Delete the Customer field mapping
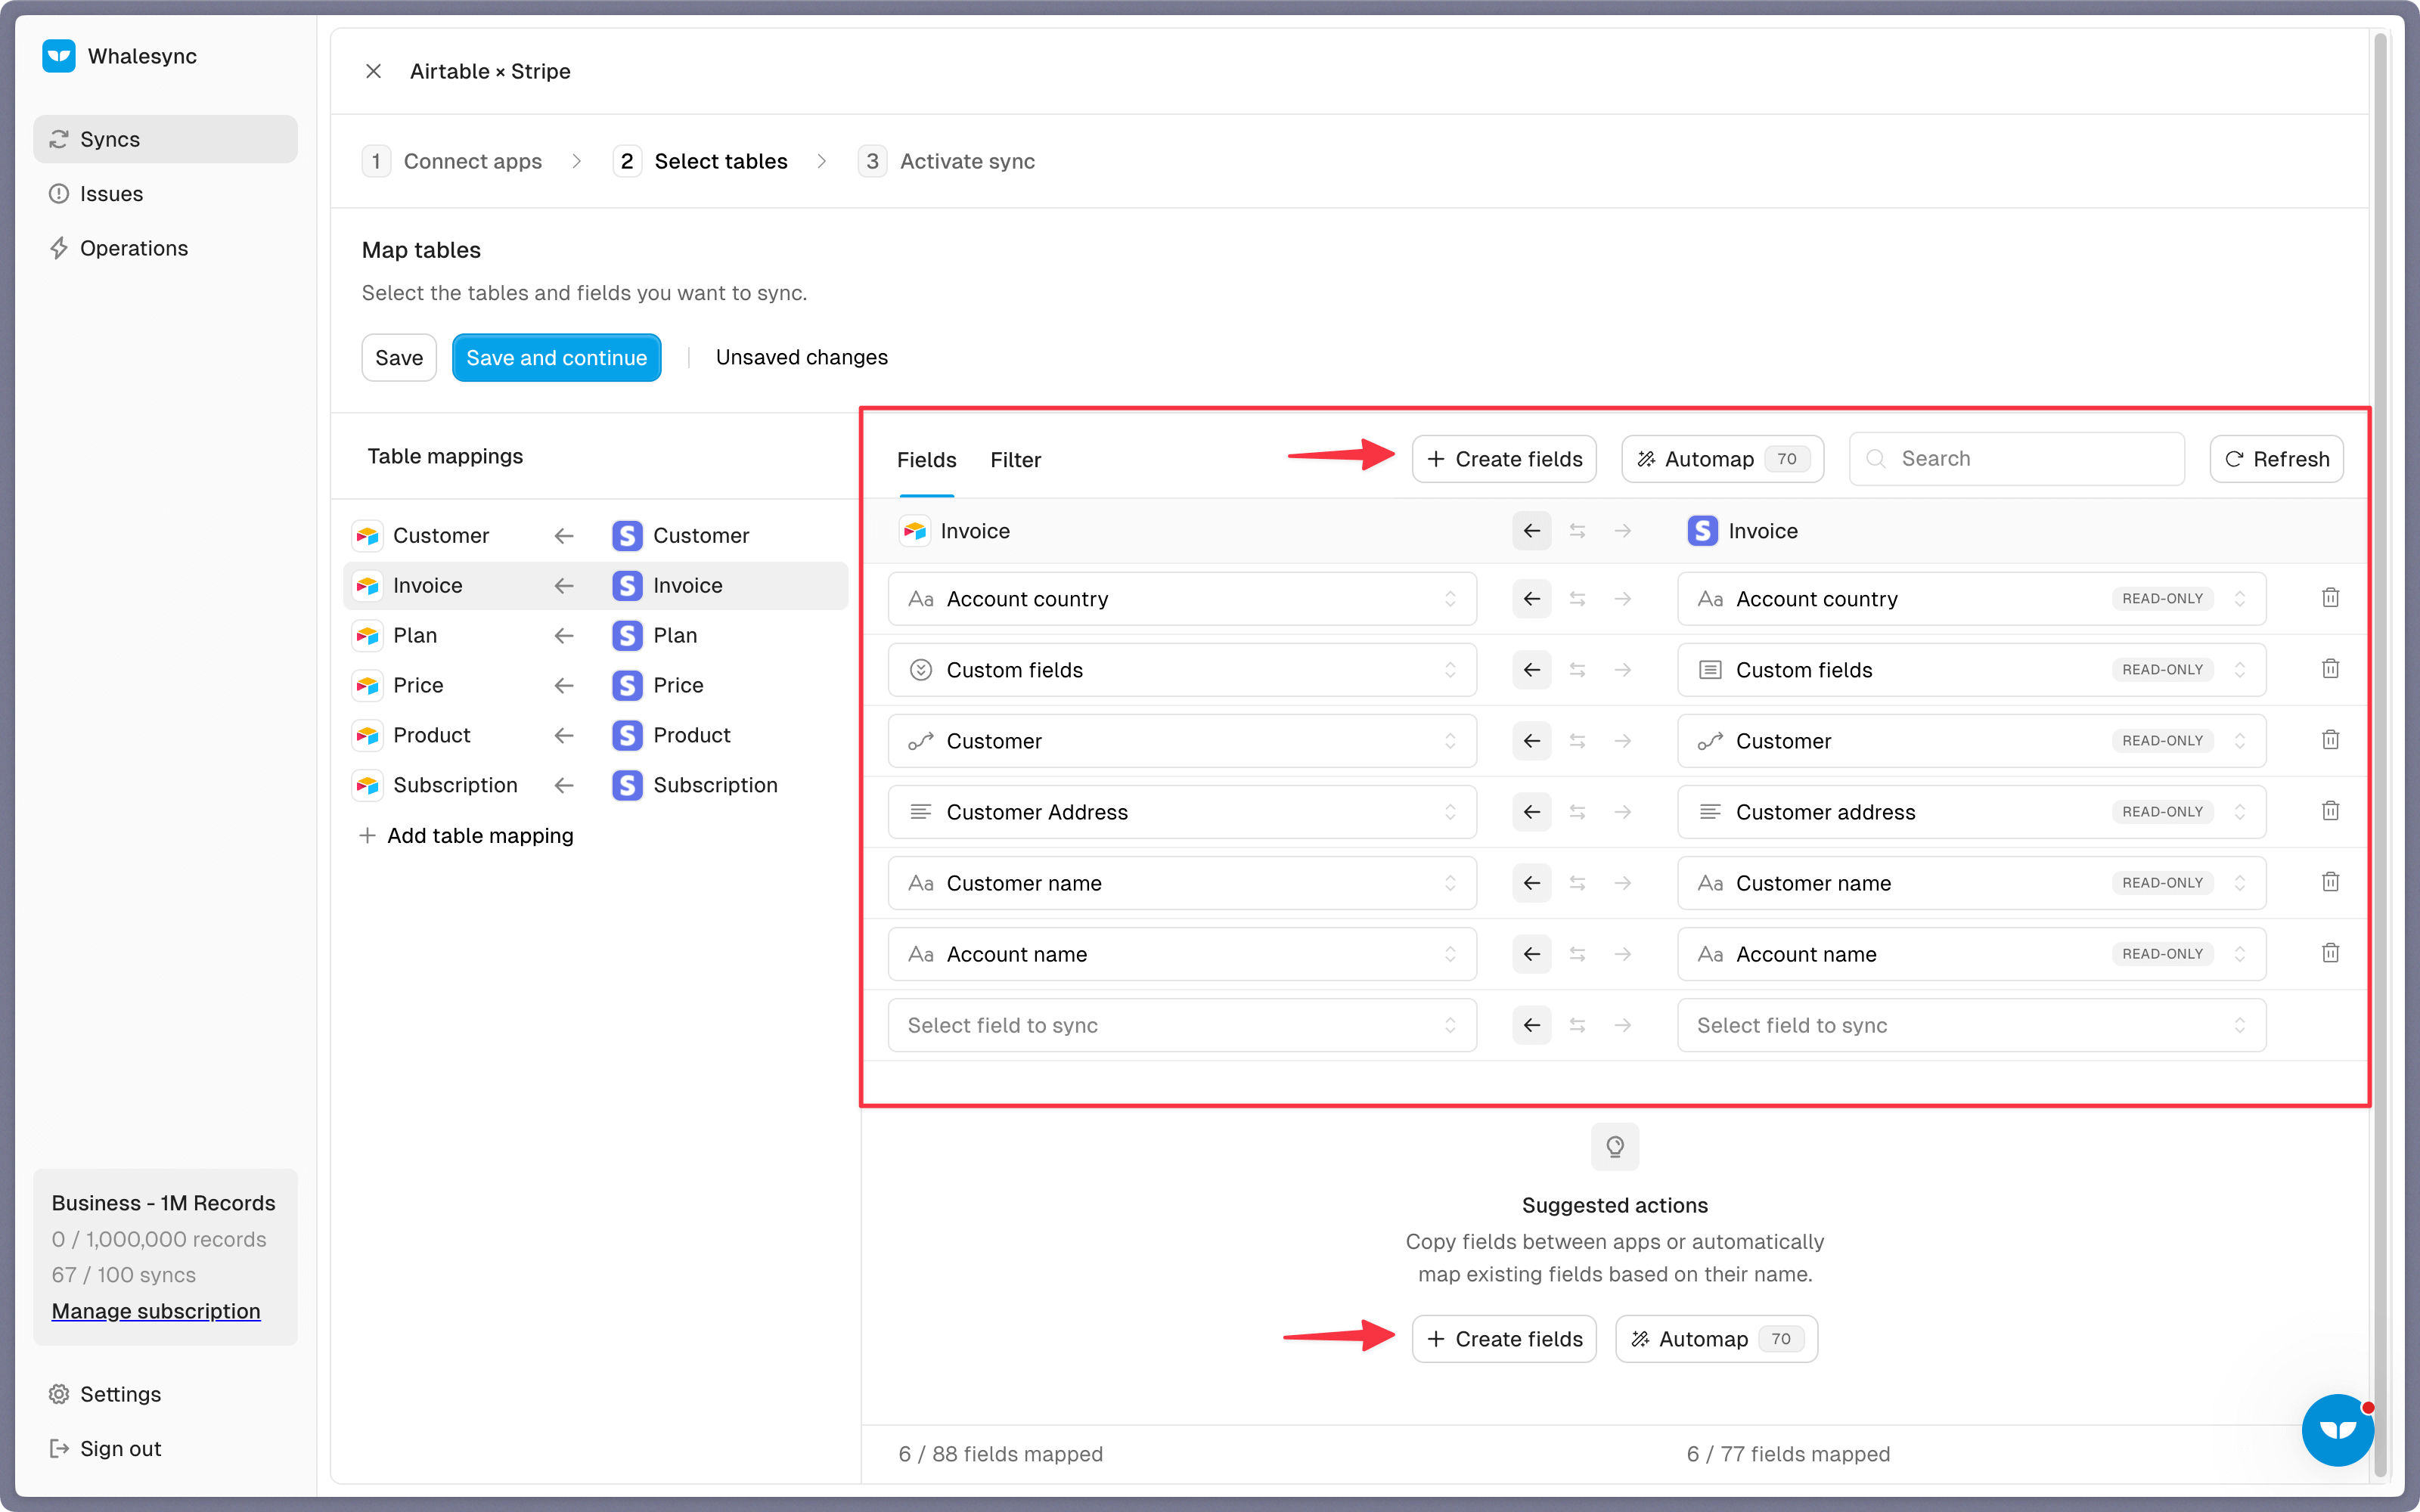The width and height of the screenshot is (2420, 1512). pos(2330,740)
